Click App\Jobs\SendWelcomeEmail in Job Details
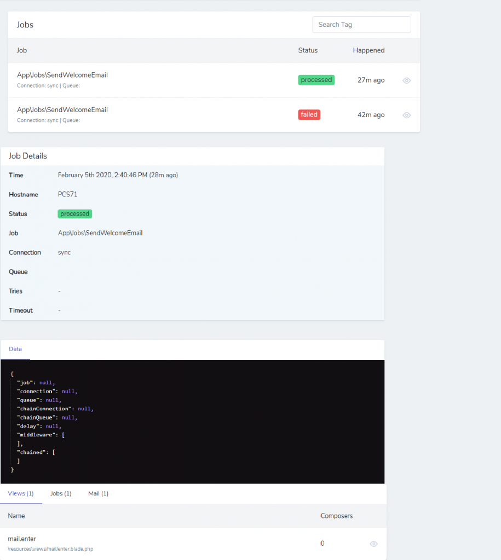 (100, 233)
